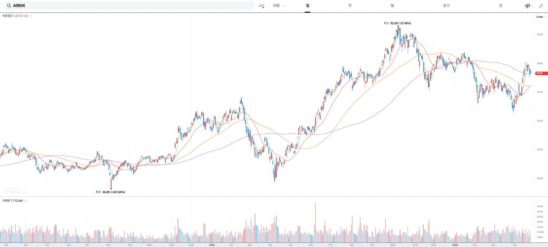Click the magnifier search icon next to ARKK
The image size is (548, 247).
click(9, 6)
